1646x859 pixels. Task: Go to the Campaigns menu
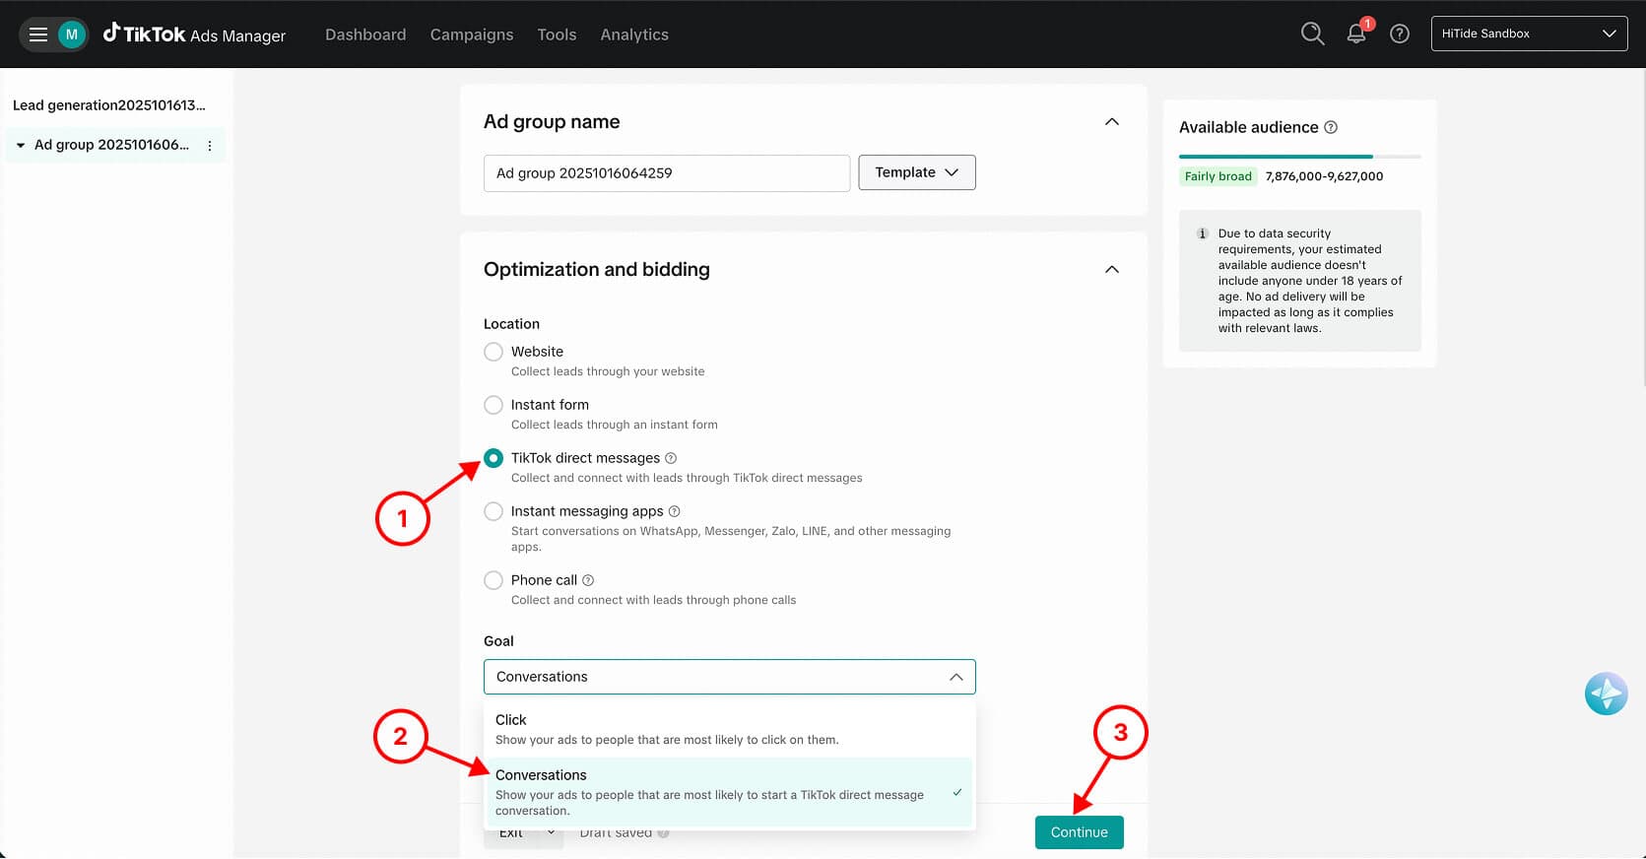(471, 34)
